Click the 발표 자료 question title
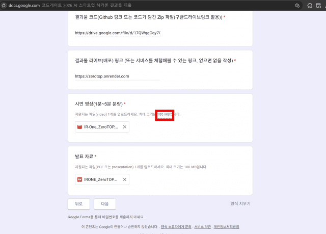This screenshot has width=326, height=234. [84, 157]
